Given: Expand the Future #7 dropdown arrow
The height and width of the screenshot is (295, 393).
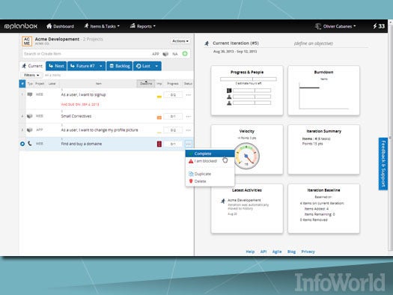Looking at the screenshot, I should 101,66.
